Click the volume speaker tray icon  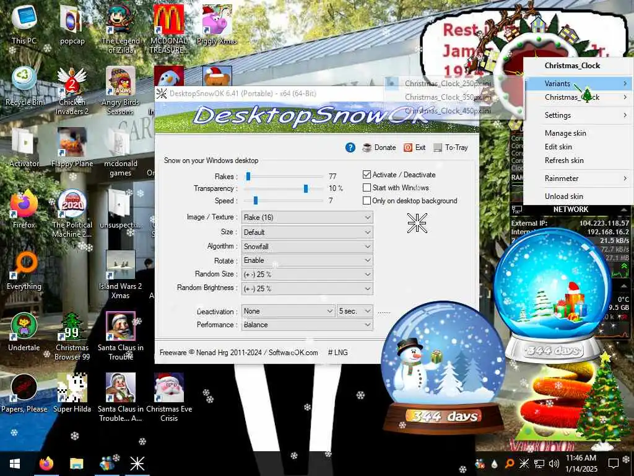(554, 464)
